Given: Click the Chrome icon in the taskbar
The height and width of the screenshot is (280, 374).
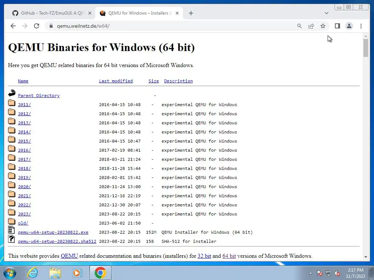Looking at the screenshot, I should click(100, 273).
